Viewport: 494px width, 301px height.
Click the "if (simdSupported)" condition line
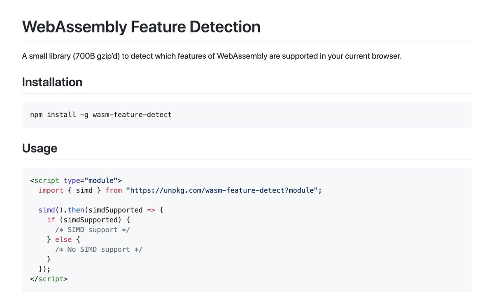pyautogui.click(x=89, y=220)
